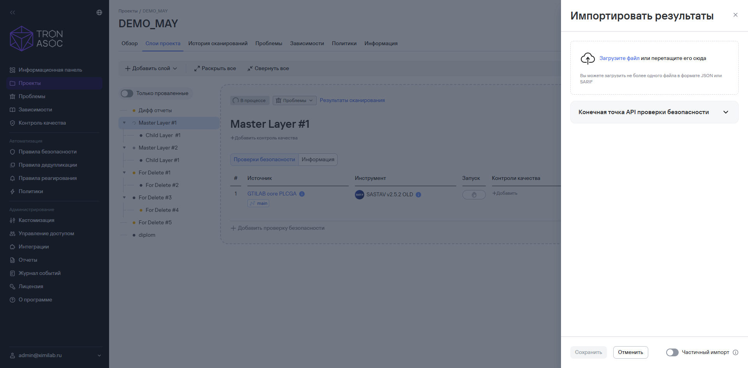Screen dimensions: 748x368
Task: Click the Интеграции puzzle icon
Action: 12,247
